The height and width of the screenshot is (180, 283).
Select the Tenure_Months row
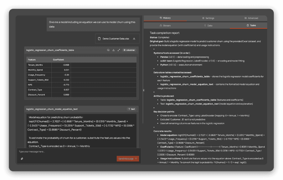pyautogui.click(x=81, y=65)
